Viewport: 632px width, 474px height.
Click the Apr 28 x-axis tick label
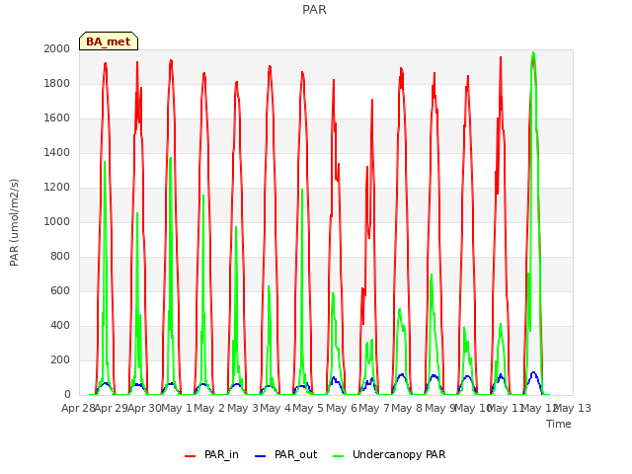pyautogui.click(x=78, y=409)
